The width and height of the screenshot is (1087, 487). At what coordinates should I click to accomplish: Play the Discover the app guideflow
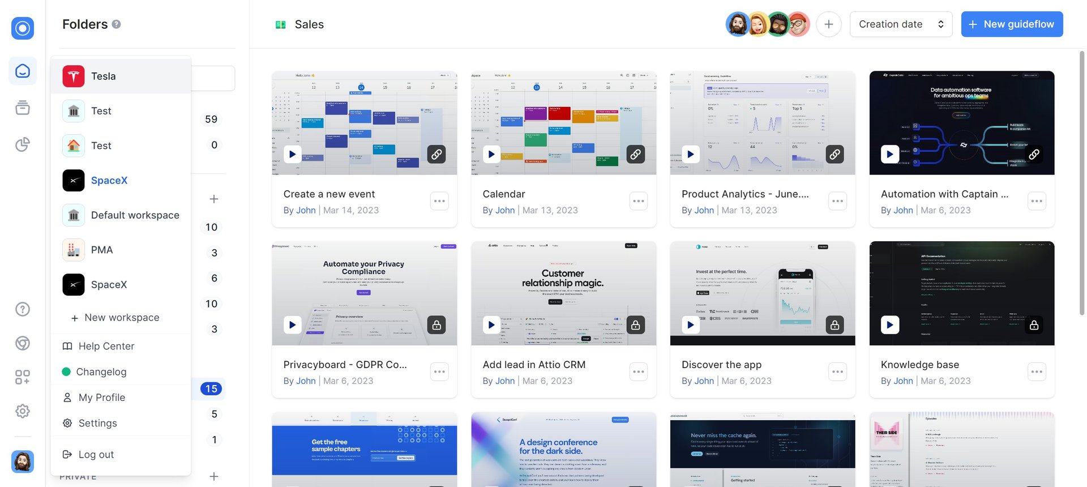coord(691,325)
